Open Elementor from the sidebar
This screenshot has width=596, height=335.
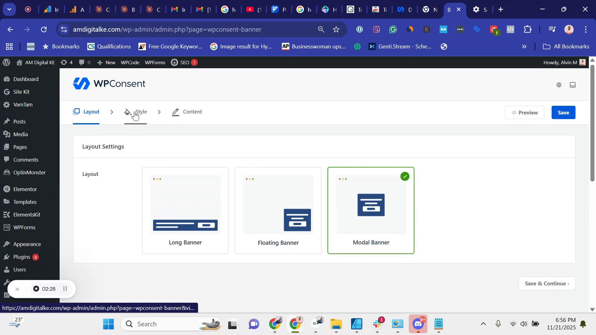tap(25, 189)
